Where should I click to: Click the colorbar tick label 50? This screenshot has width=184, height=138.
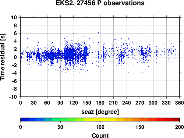coord(60,127)
